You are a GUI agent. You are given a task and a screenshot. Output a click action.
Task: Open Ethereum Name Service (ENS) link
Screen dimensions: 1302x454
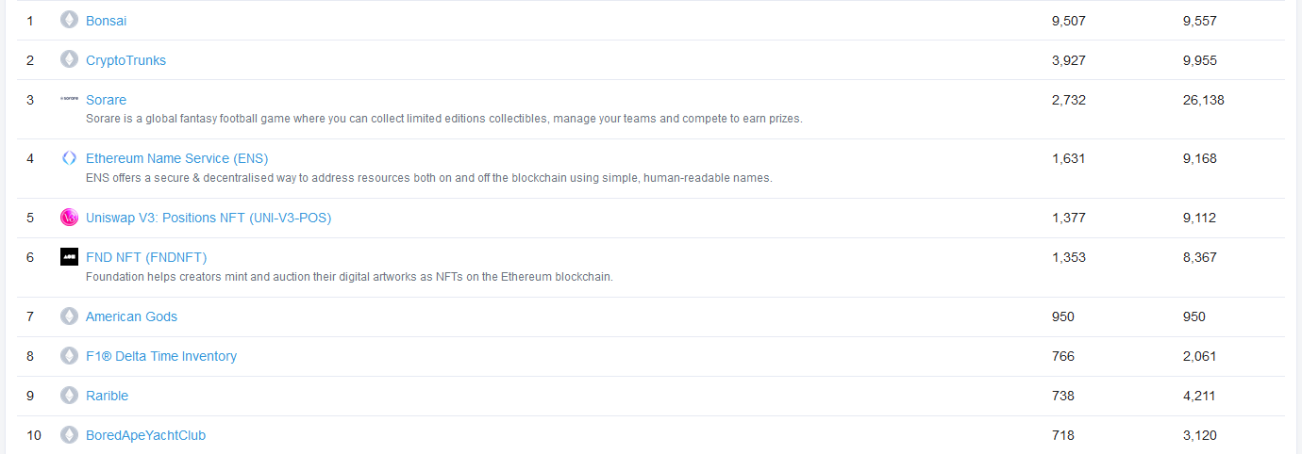[177, 158]
